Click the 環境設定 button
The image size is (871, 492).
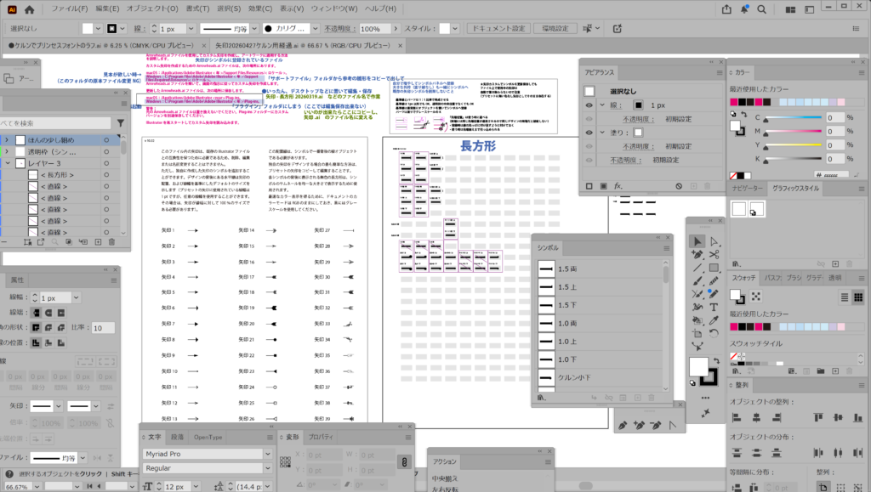click(x=555, y=29)
